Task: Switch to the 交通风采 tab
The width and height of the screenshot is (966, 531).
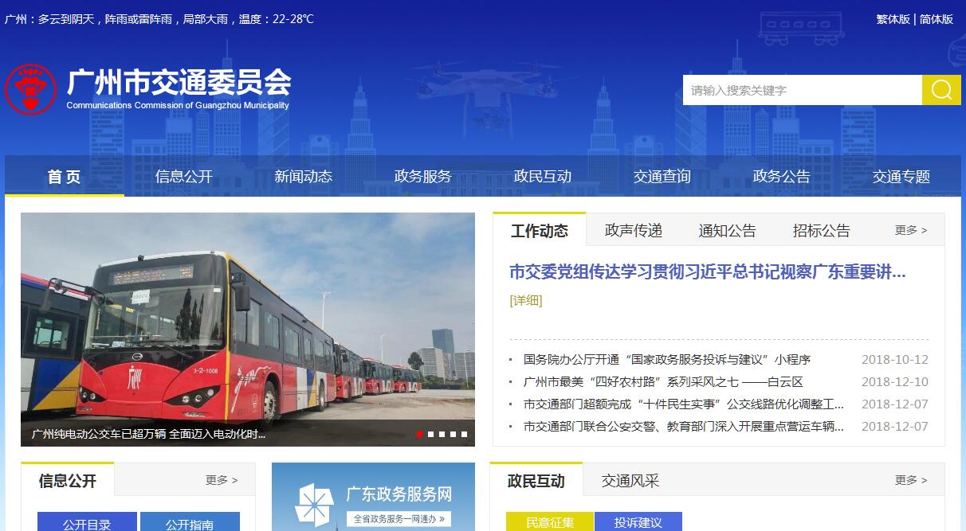Action: coord(630,481)
